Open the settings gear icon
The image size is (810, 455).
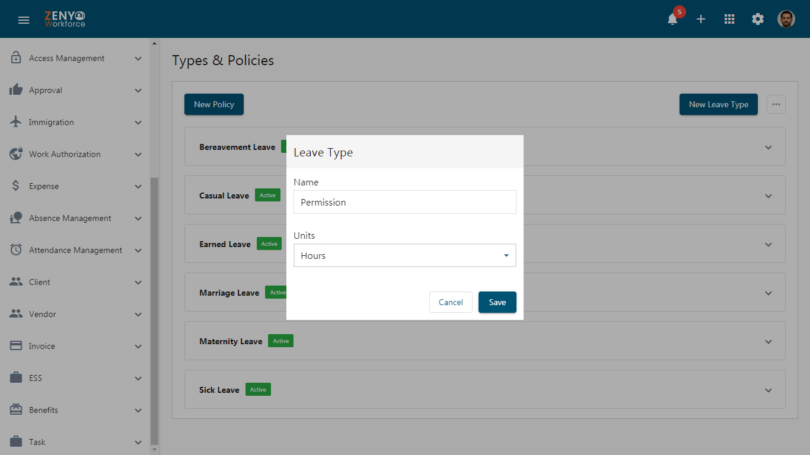[x=758, y=19]
